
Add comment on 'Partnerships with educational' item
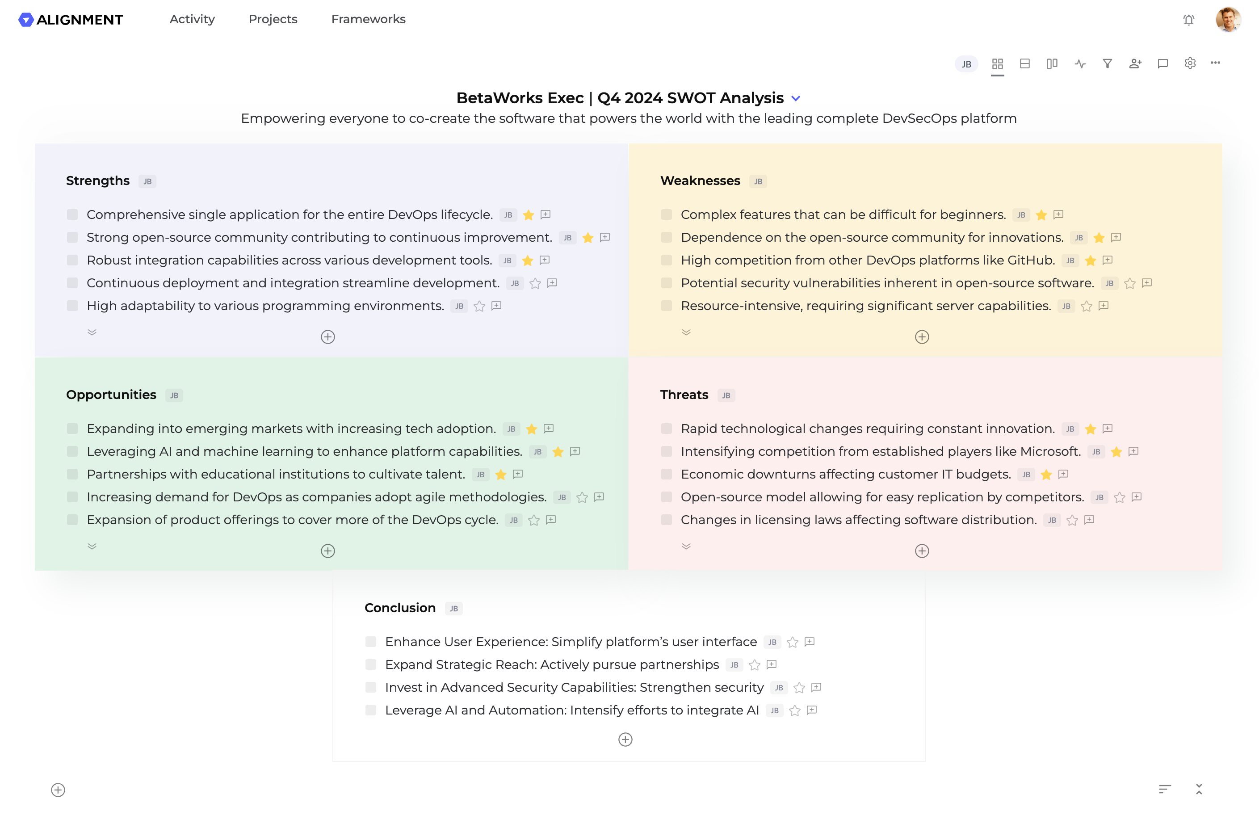pos(518,474)
